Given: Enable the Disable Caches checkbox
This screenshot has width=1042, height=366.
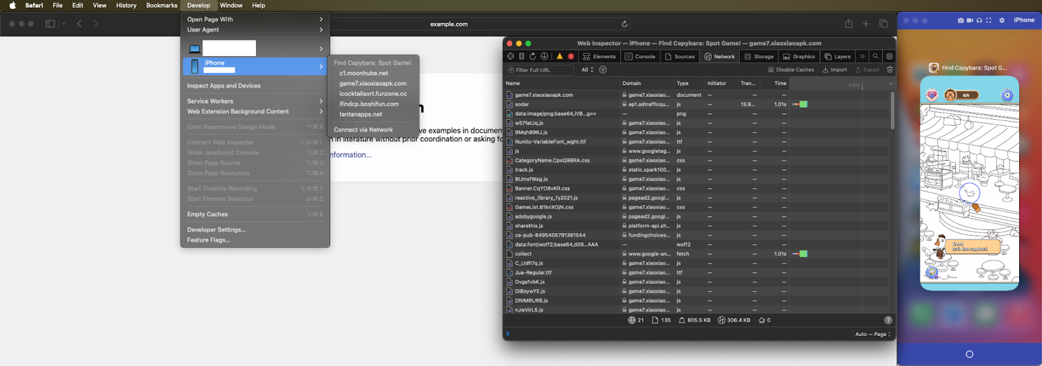Looking at the screenshot, I should pyautogui.click(x=771, y=70).
